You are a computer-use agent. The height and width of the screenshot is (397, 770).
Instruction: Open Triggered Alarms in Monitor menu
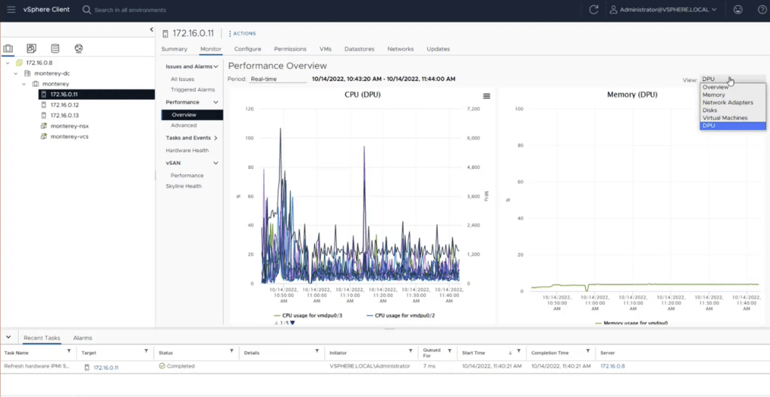193,90
